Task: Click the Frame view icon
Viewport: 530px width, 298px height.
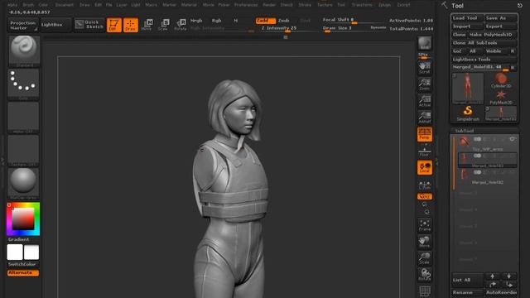Action: [425, 225]
